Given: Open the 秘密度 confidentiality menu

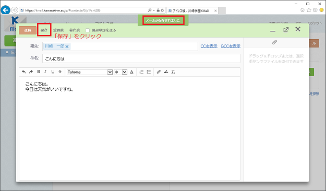Looking at the screenshot, I should pos(75,30).
